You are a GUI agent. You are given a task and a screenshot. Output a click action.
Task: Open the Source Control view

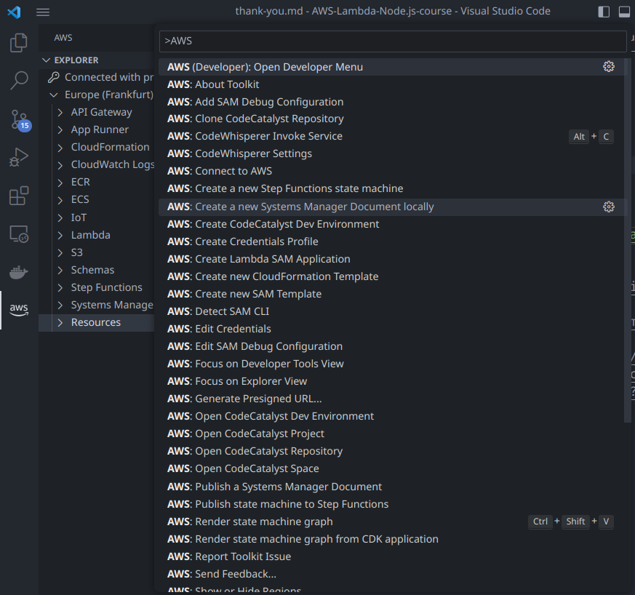tap(18, 118)
